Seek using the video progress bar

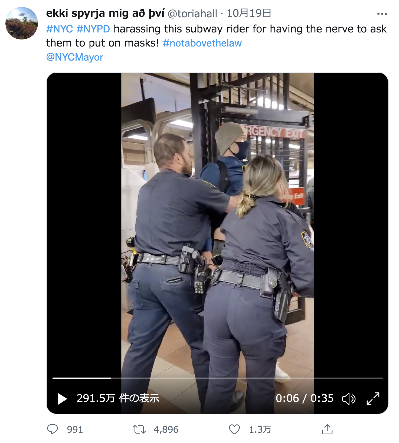tap(218, 378)
